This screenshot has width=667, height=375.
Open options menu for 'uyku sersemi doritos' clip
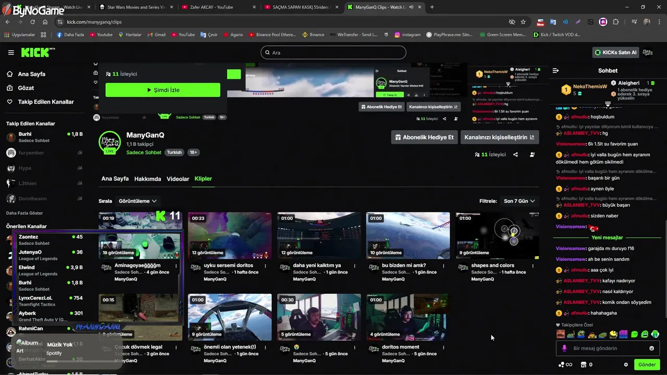265,266
